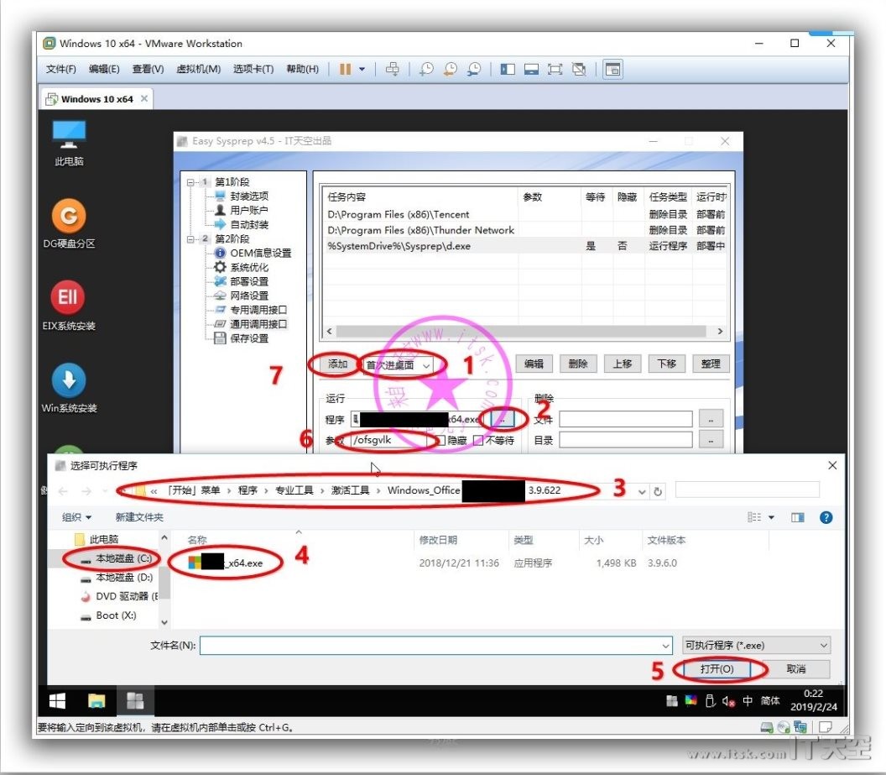Click the Windows Start button

[x=57, y=701]
